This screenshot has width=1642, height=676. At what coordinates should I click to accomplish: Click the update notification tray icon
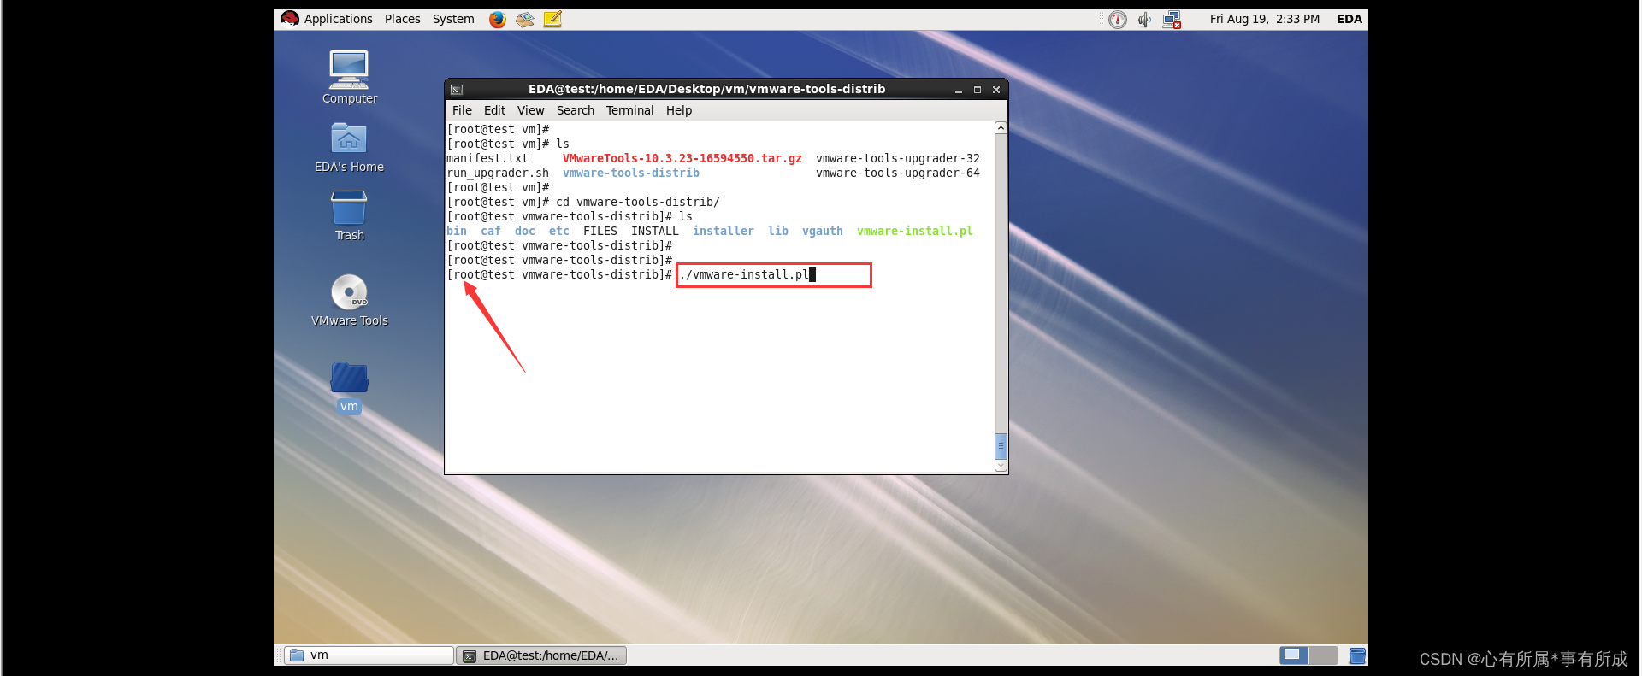click(1118, 19)
